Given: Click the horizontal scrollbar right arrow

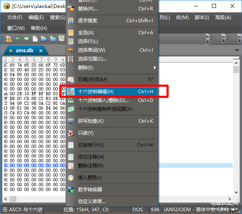Looking at the screenshot, I should click(x=230, y=199).
